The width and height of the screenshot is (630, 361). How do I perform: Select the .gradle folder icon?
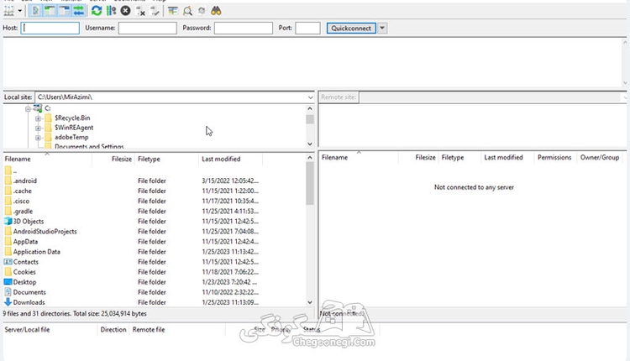(8, 211)
